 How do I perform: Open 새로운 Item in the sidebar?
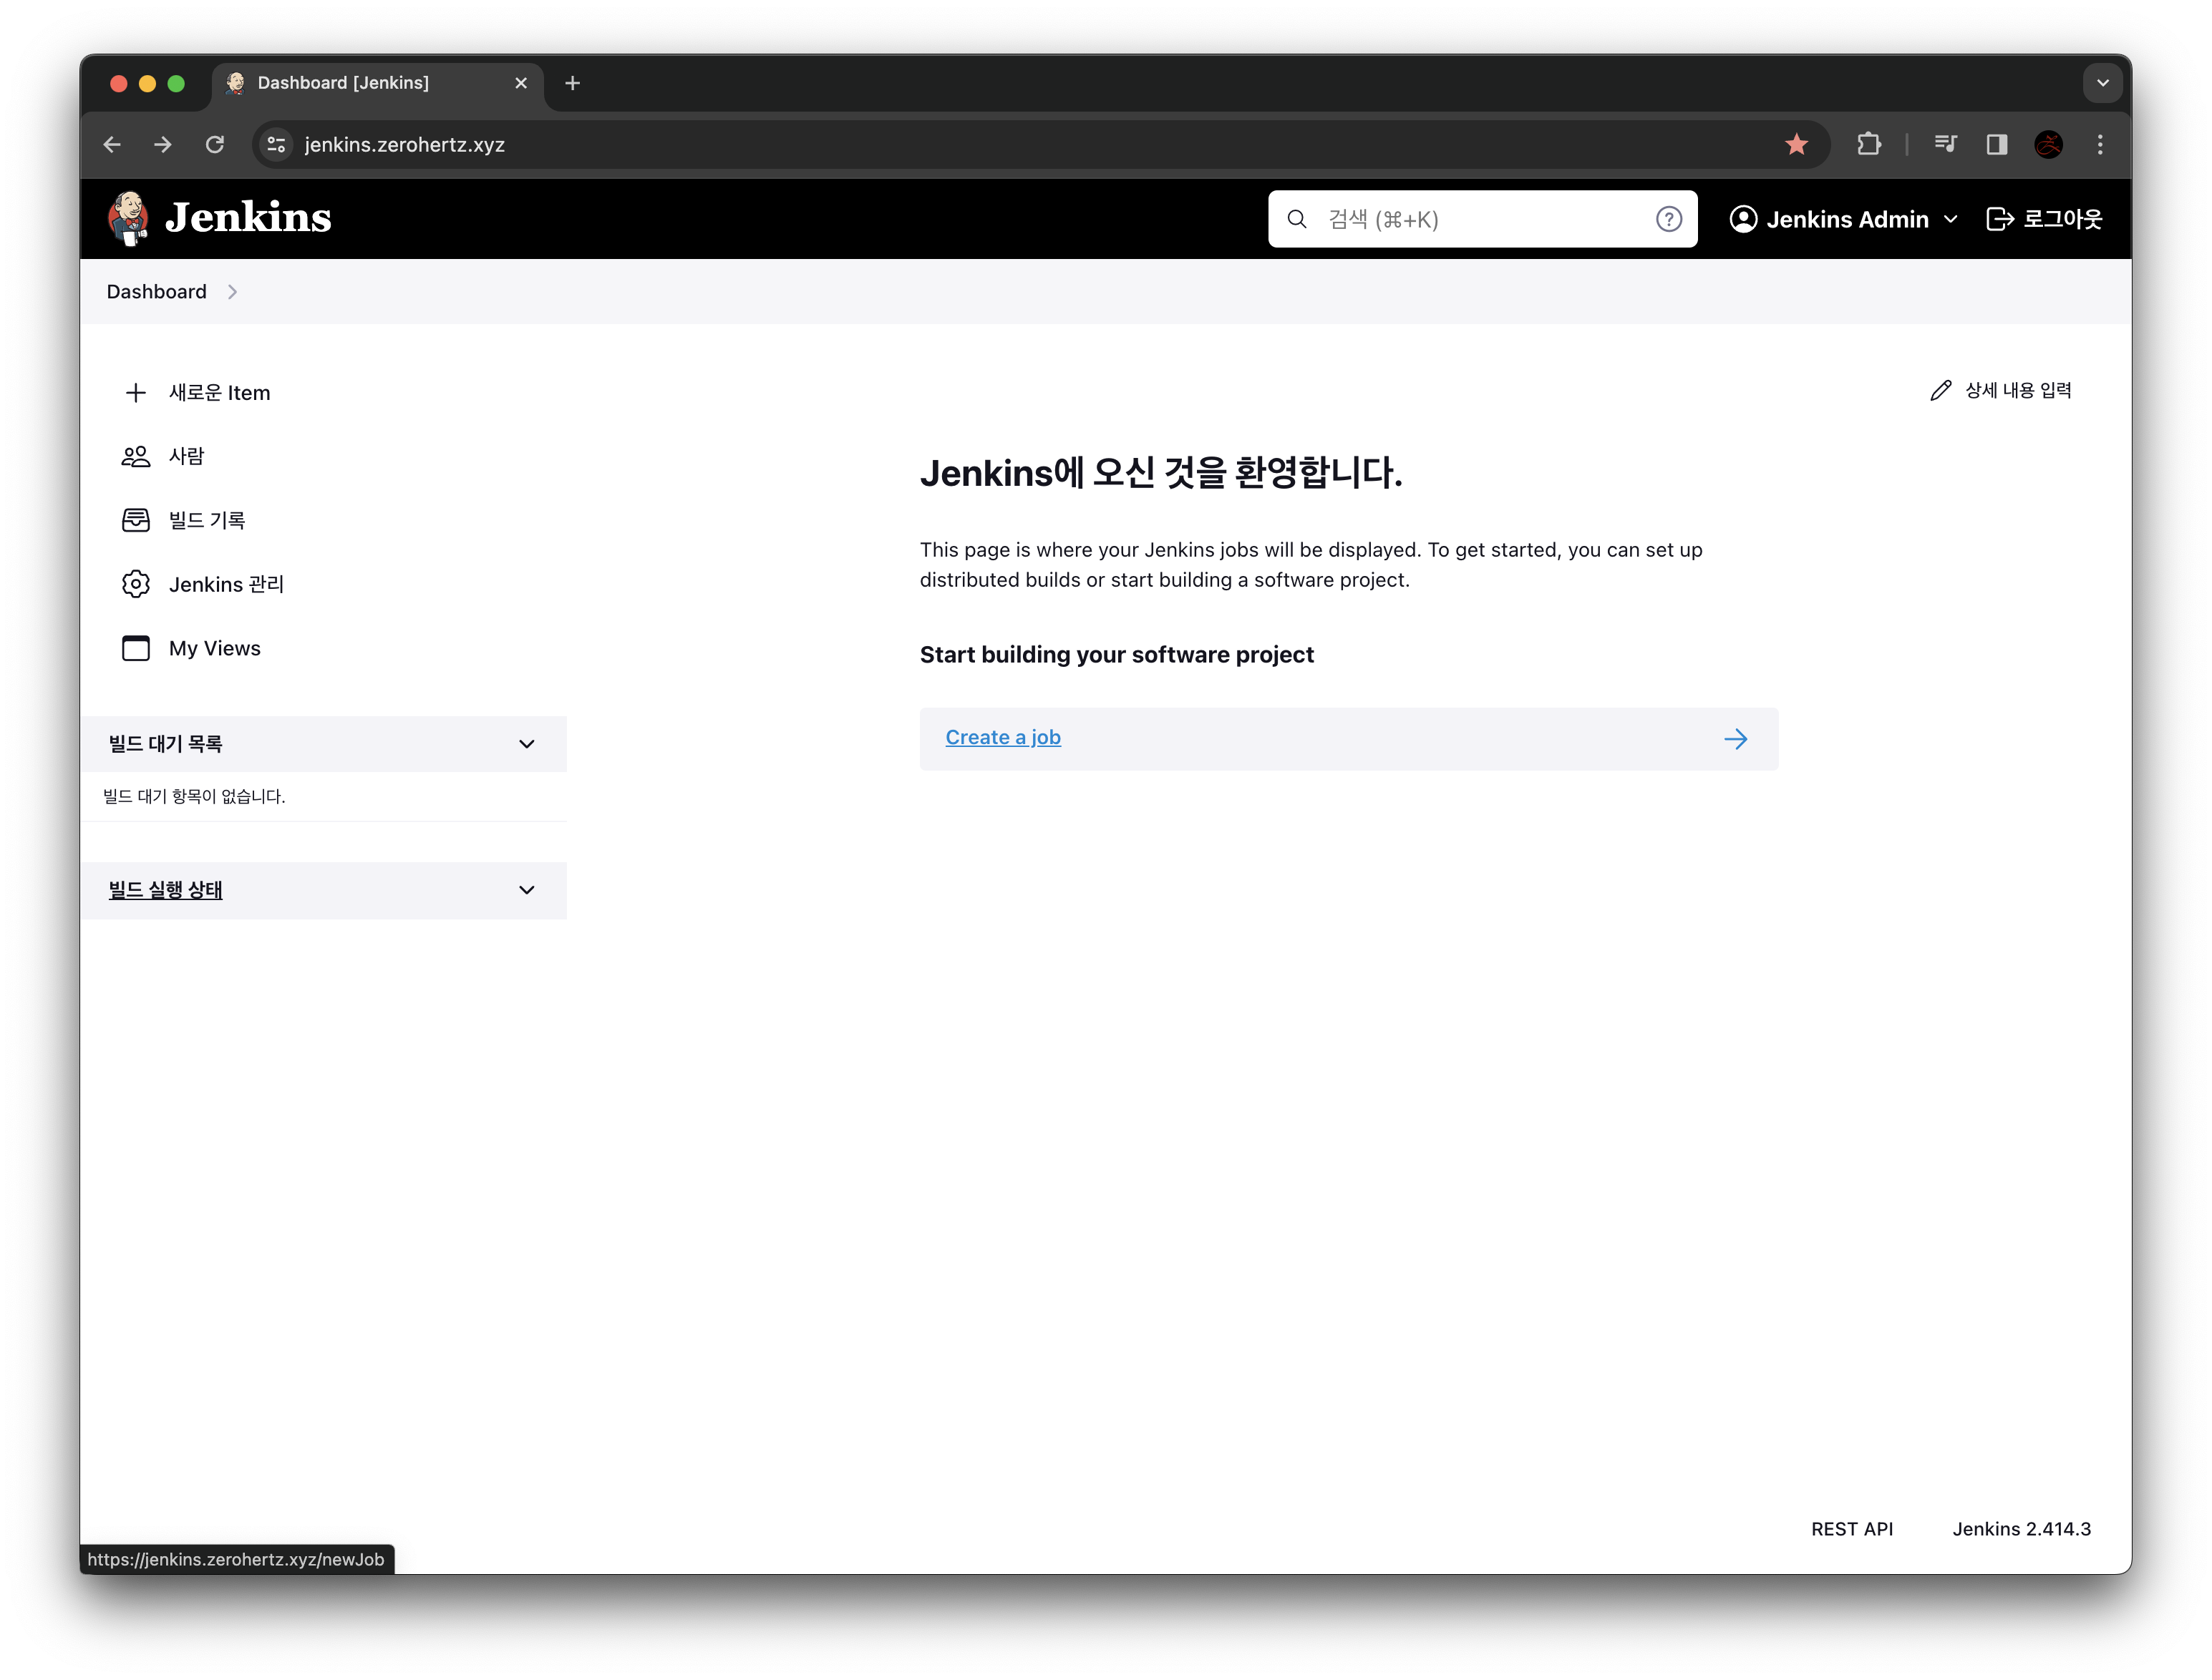[x=219, y=392]
